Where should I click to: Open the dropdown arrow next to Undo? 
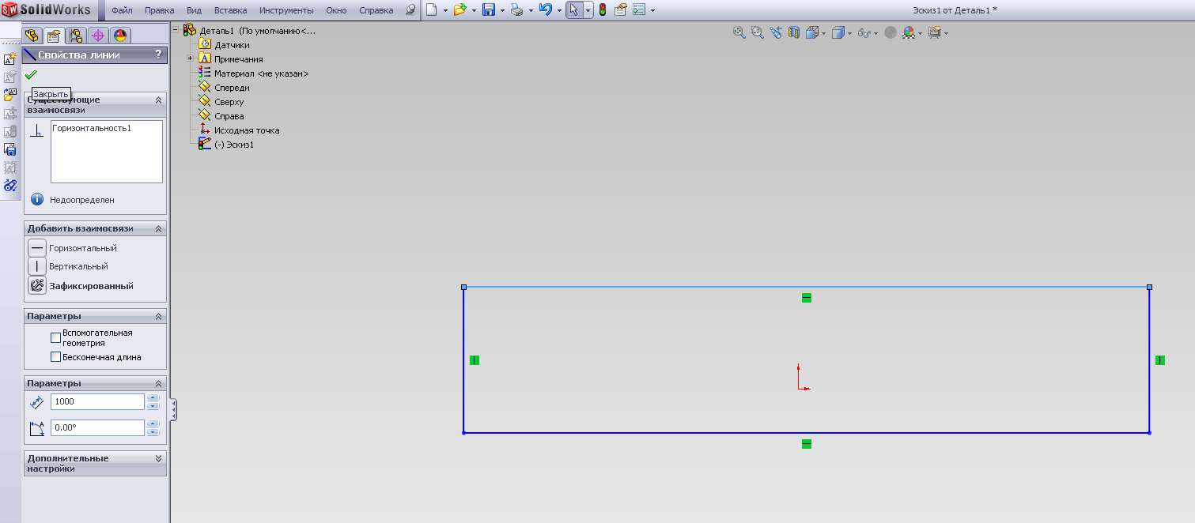pyautogui.click(x=559, y=11)
